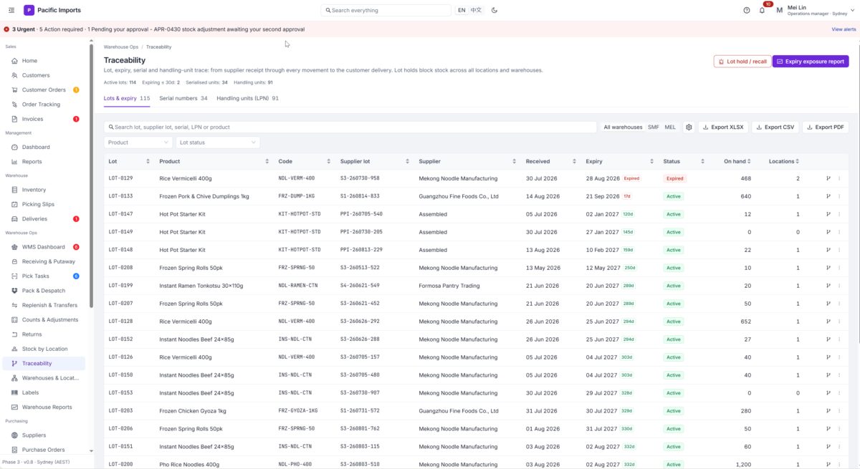The image size is (860, 469).
Task: Open the Expiry exposure report
Action: click(x=811, y=62)
